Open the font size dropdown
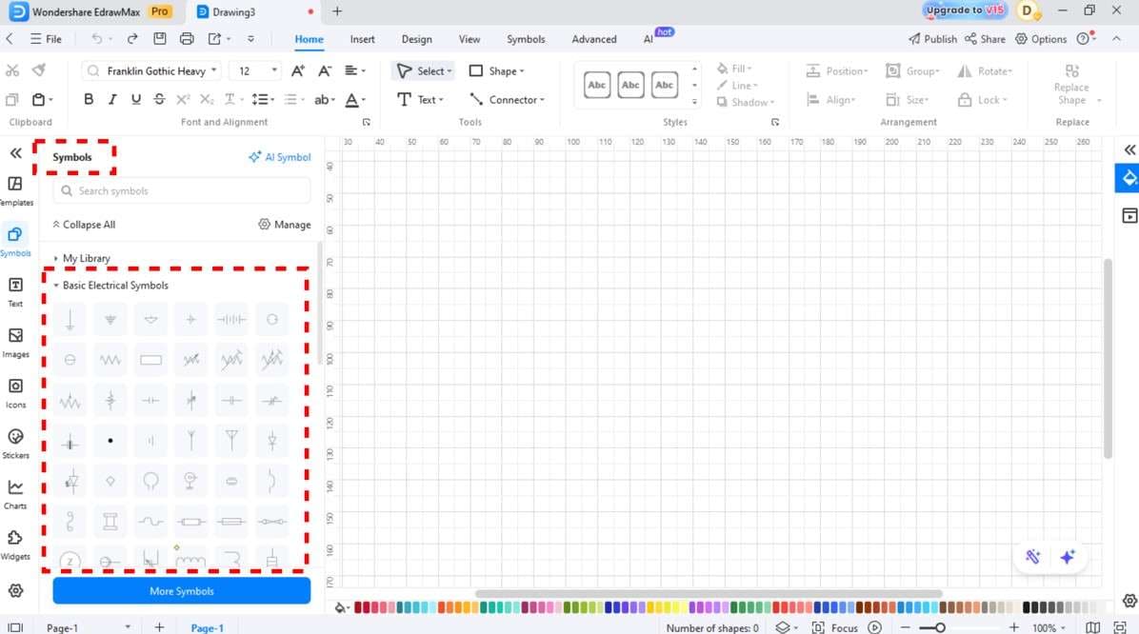This screenshot has width=1139, height=634. [x=274, y=70]
